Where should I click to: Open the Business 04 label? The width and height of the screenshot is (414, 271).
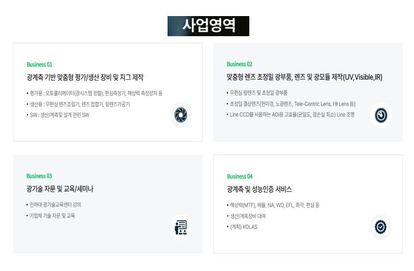(240, 176)
